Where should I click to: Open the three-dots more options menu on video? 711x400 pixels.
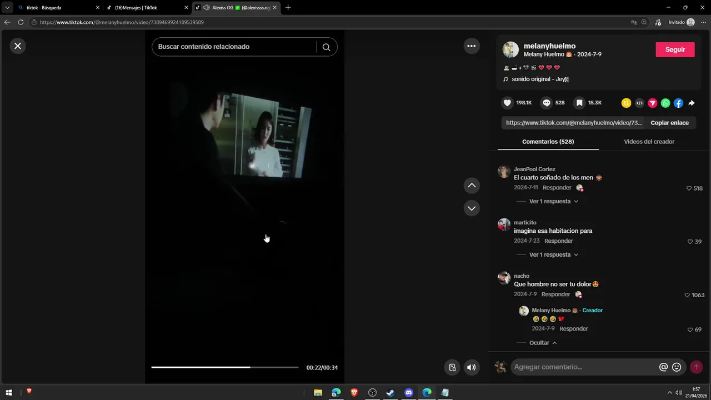tap(472, 46)
